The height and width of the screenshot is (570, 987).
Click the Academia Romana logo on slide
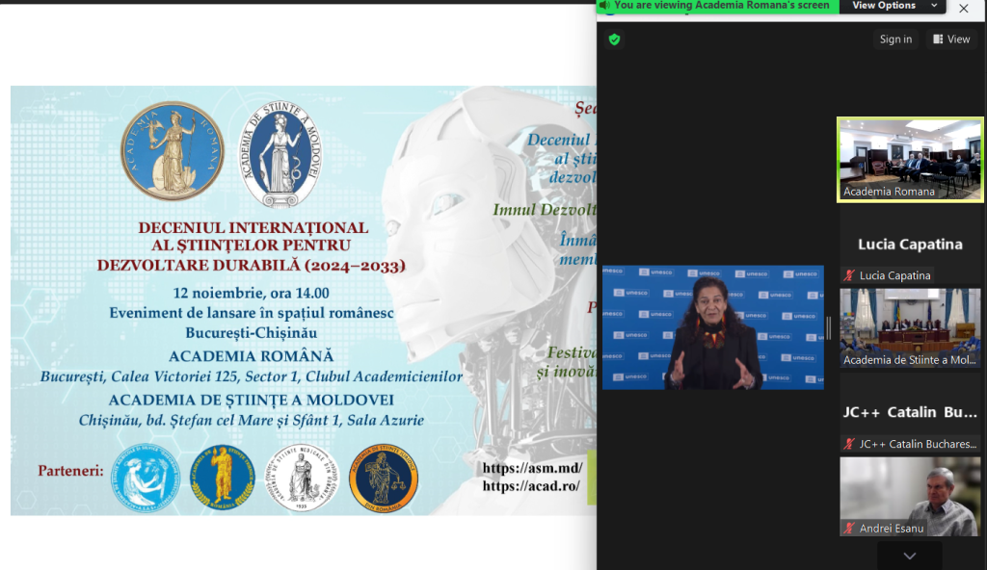coord(173,150)
